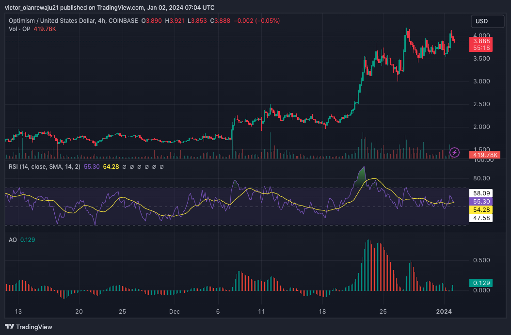Click the RSI (14, close, SMA, 14, 2) legend
The height and width of the screenshot is (335, 511).
click(x=44, y=167)
